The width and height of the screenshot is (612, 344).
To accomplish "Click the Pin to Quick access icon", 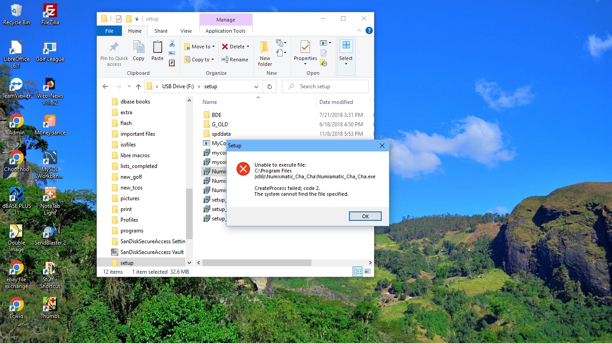I will [114, 47].
